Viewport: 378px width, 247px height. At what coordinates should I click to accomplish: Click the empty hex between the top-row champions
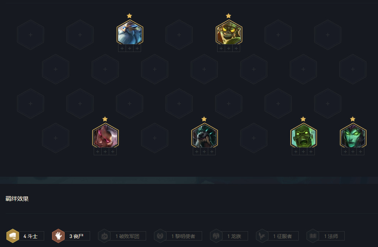[179, 35]
